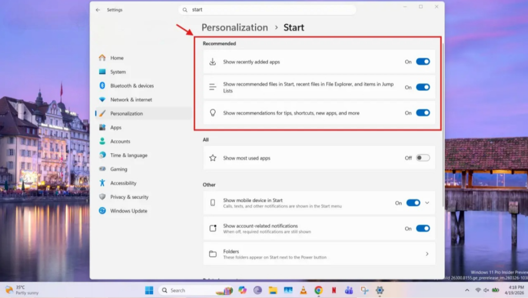Toggle Show account-related notifications switch
This screenshot has height=298, width=528.
(x=423, y=228)
